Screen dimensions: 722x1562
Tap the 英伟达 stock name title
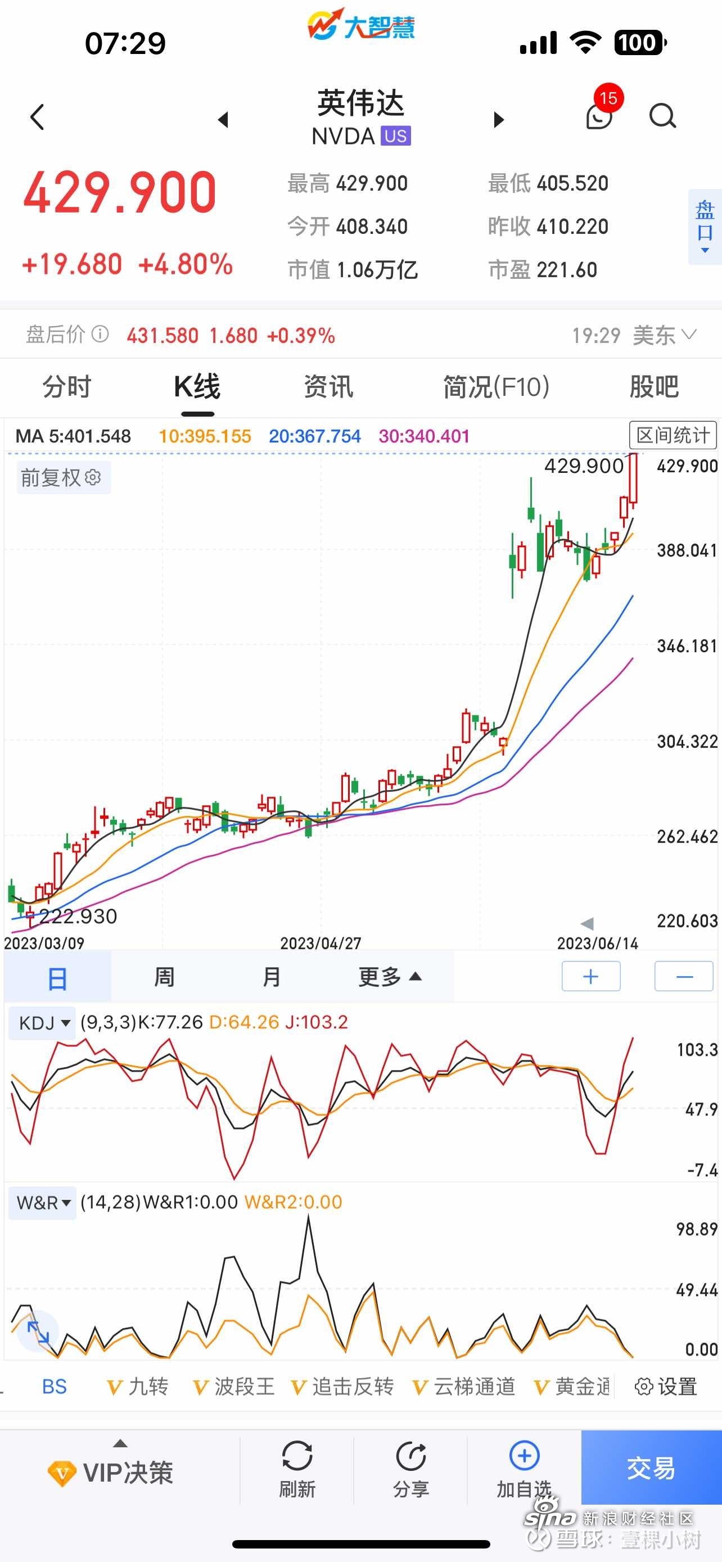coord(360,102)
